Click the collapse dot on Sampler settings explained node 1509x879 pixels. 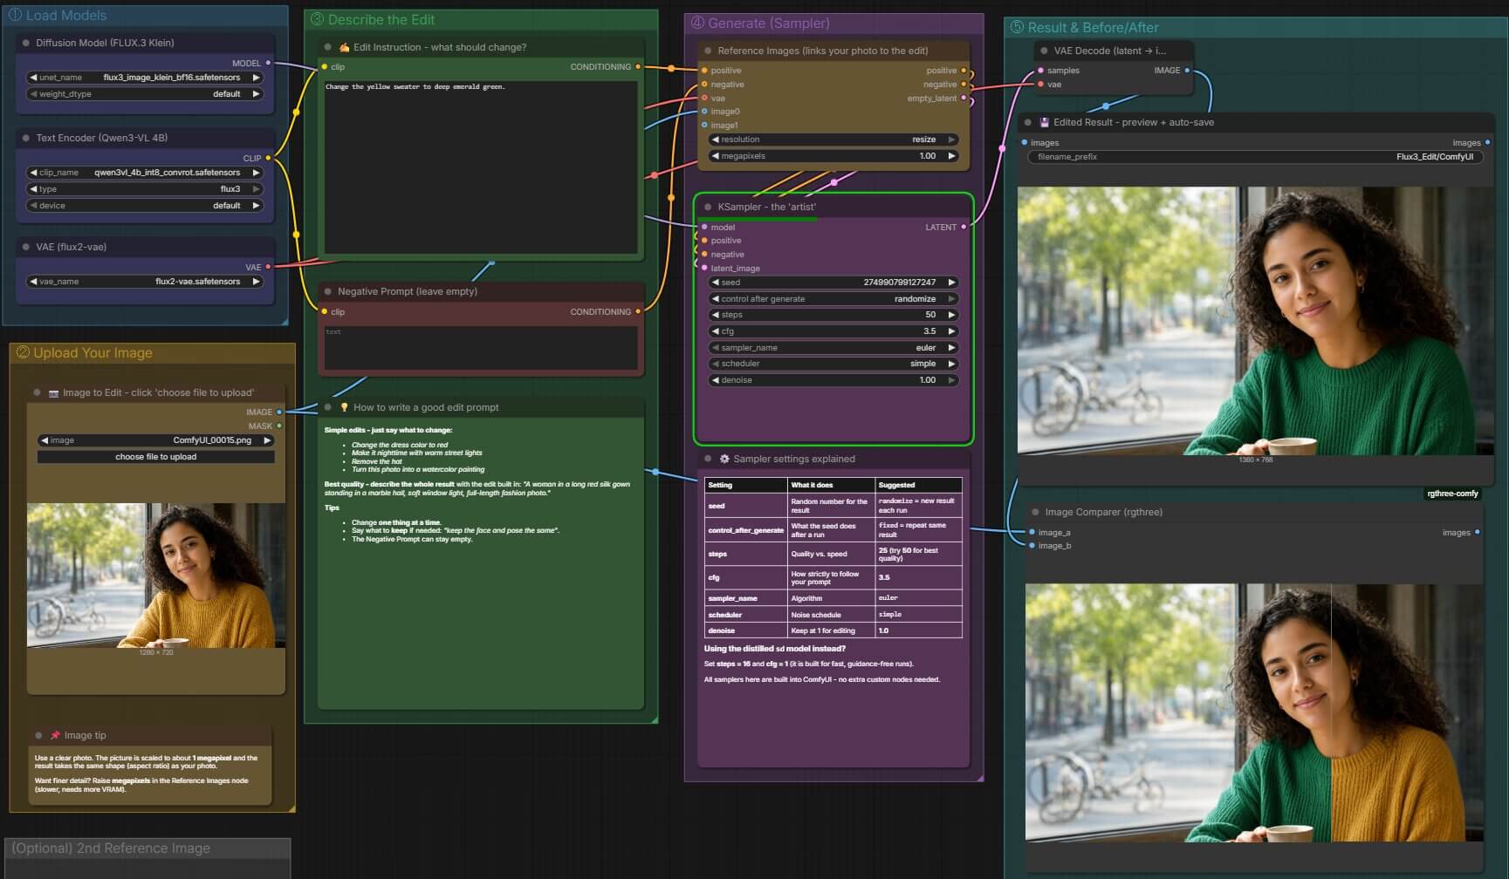(x=708, y=459)
